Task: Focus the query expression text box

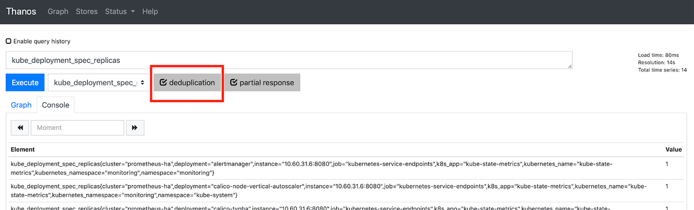Action: [x=289, y=60]
